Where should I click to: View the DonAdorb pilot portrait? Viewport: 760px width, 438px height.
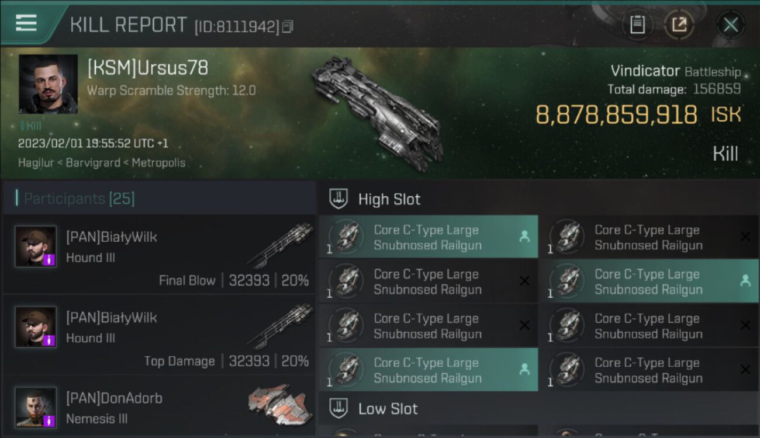coord(36,406)
